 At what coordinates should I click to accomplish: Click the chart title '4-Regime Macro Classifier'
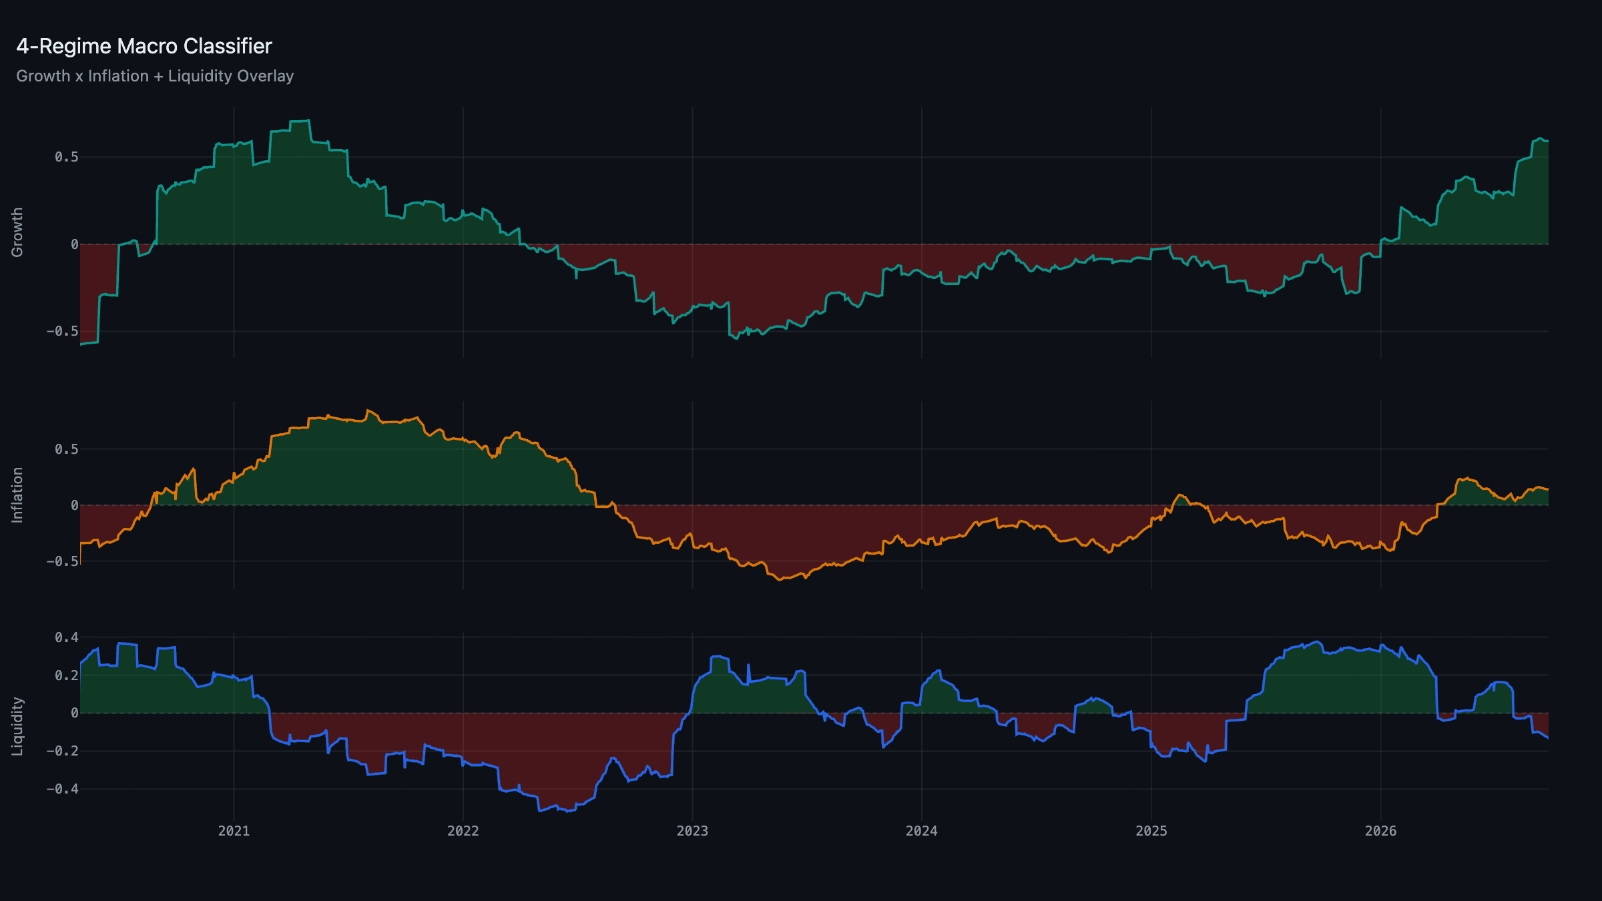(144, 46)
